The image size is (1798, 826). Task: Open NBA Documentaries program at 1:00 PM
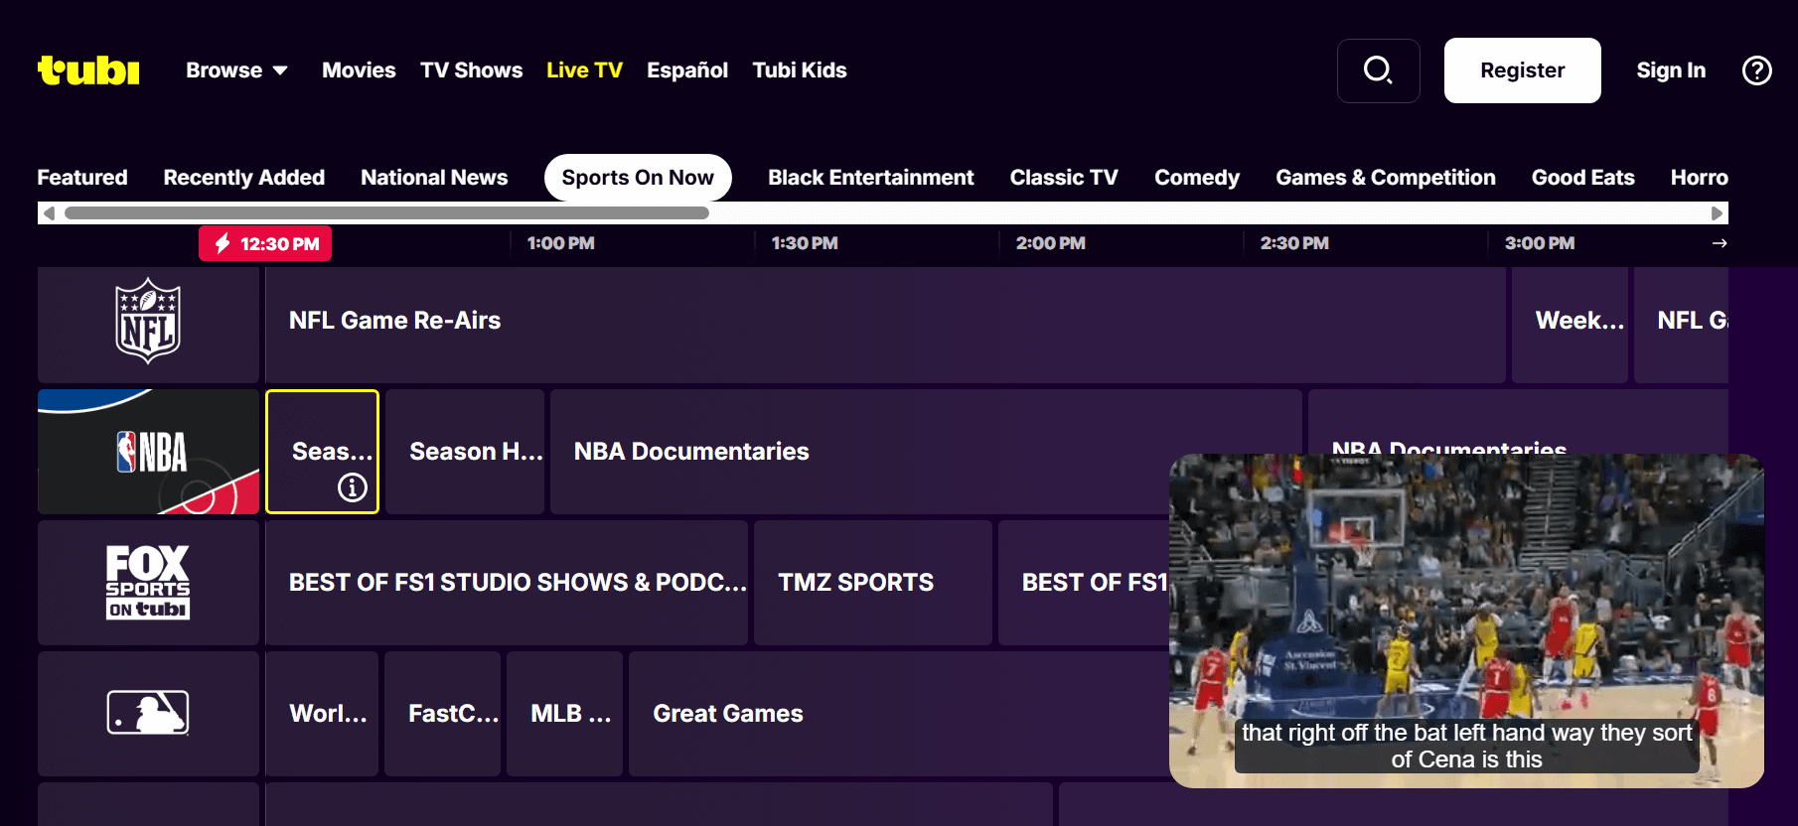[x=926, y=452]
